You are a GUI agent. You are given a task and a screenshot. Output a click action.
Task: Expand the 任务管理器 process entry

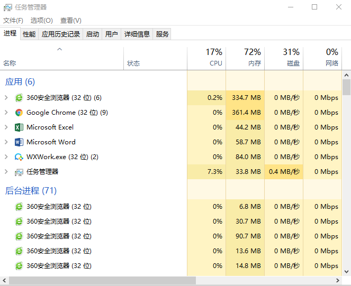pos(6,172)
